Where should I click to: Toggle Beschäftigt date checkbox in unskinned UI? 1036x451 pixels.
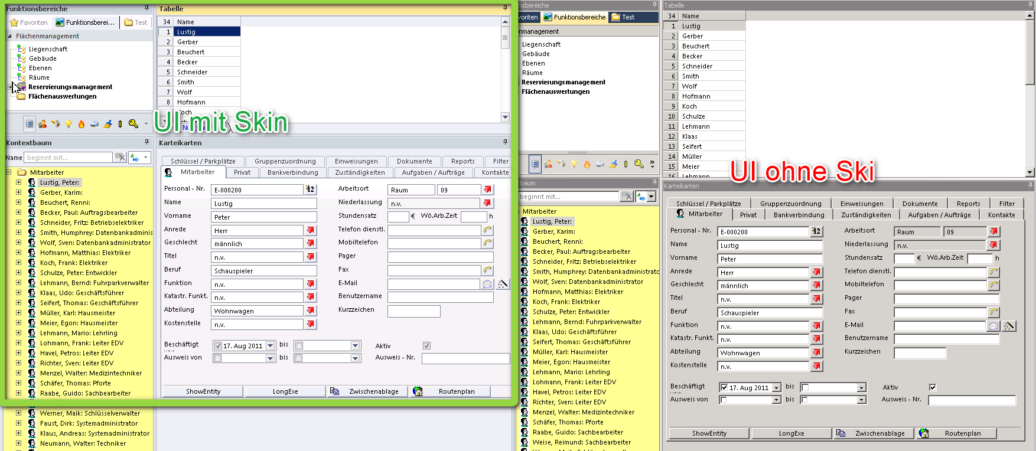[724, 388]
